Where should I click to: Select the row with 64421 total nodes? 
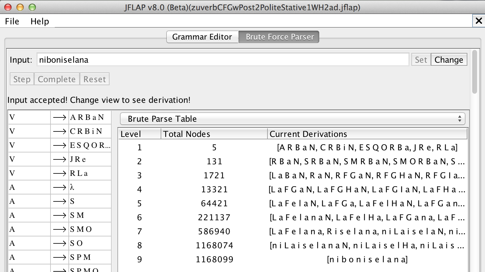point(293,204)
